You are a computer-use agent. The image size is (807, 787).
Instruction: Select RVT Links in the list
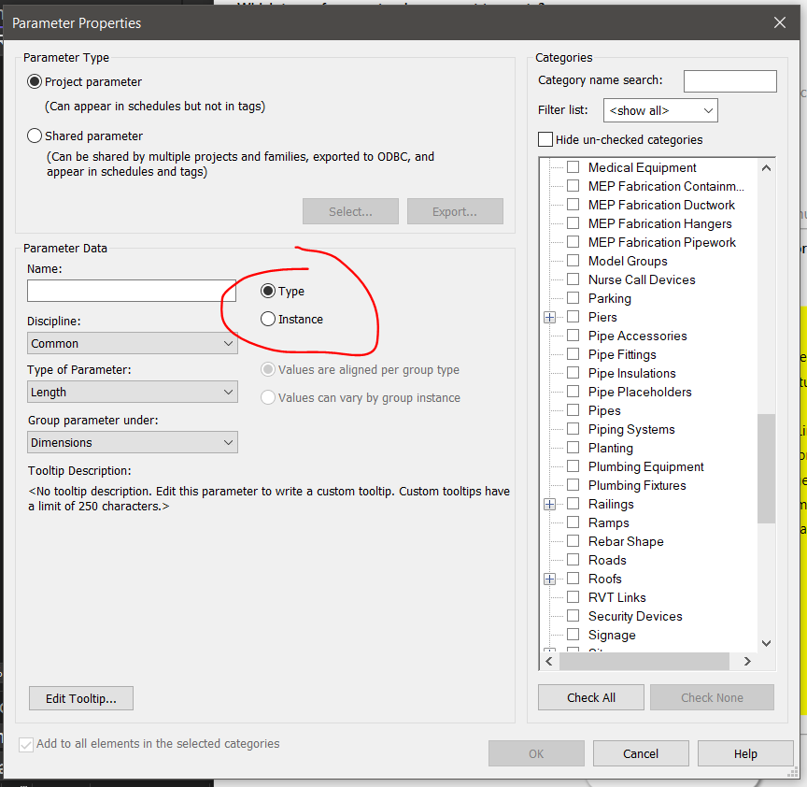coord(616,597)
